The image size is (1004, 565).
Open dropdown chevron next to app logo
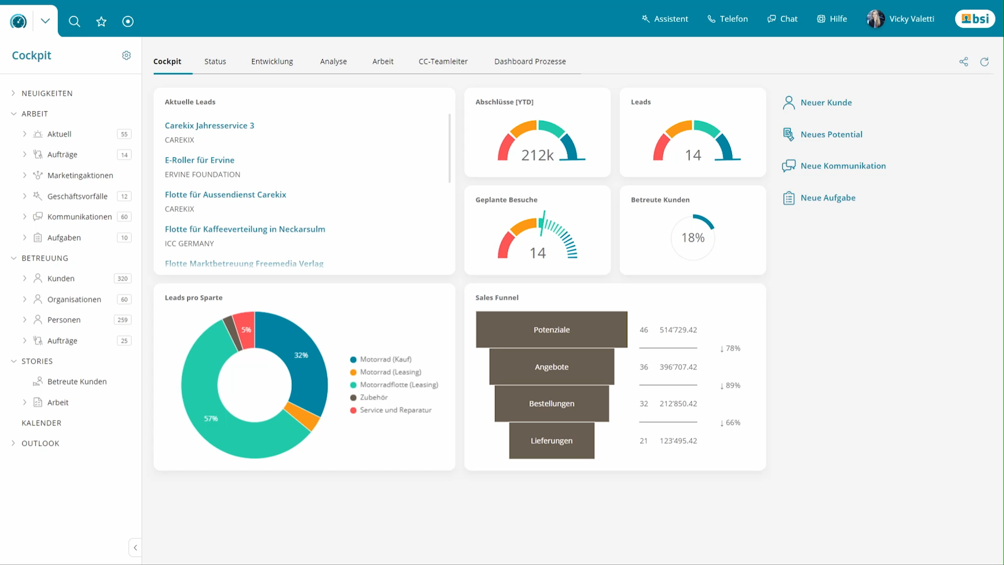point(45,21)
